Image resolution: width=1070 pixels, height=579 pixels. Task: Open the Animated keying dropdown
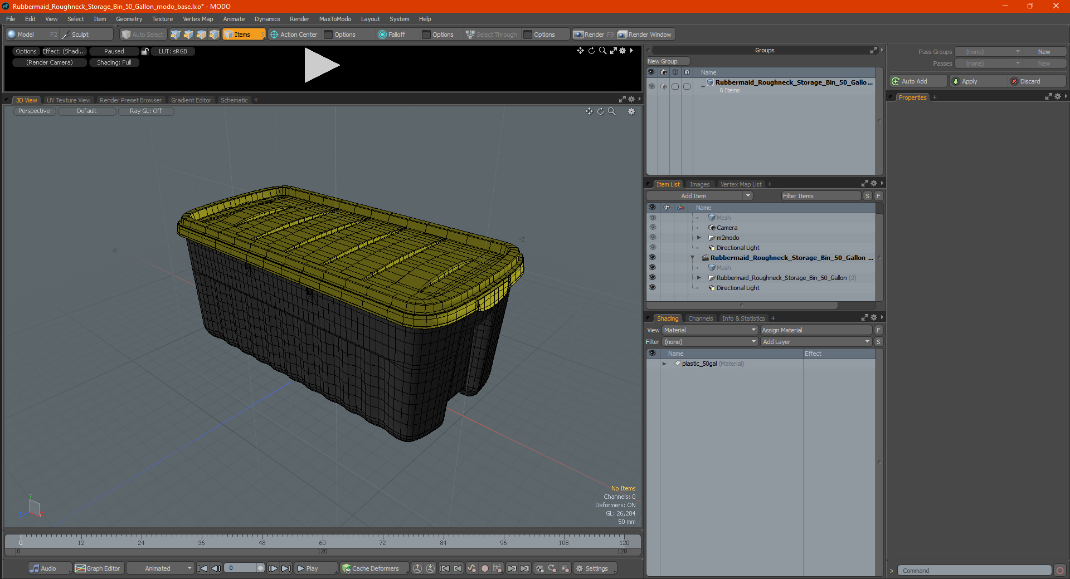(x=160, y=568)
